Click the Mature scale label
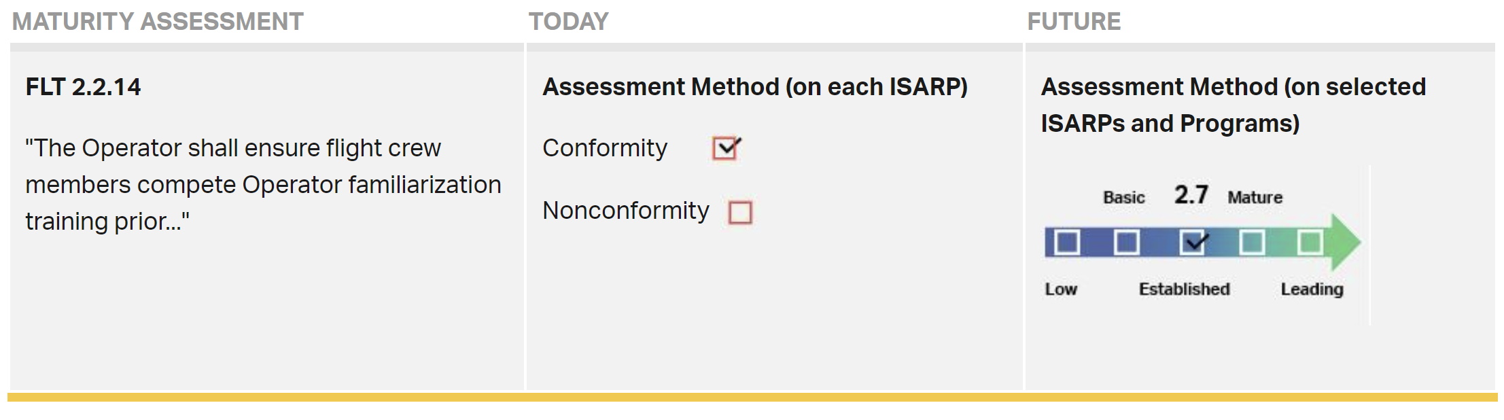 [1255, 198]
